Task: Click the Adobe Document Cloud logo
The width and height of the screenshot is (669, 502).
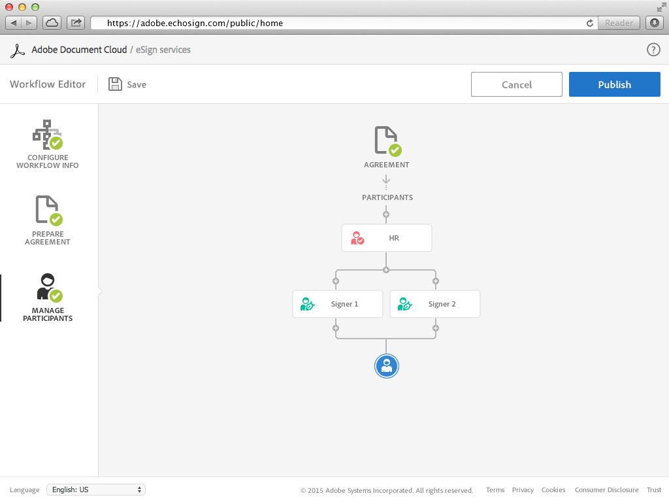Action: click(x=20, y=50)
